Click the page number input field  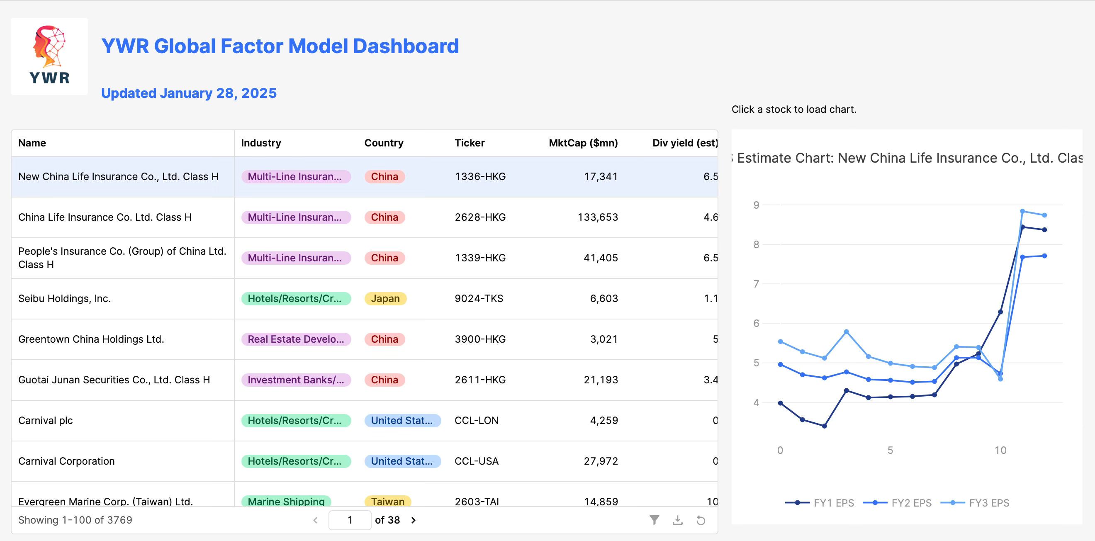[x=350, y=520]
